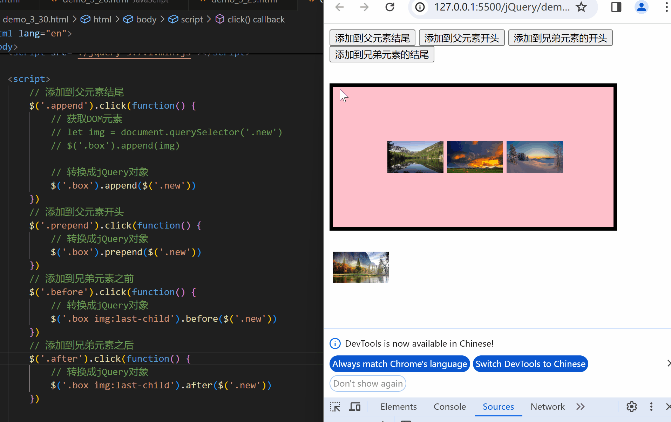Switch to the Network tab
The width and height of the screenshot is (671, 422).
[x=548, y=407]
